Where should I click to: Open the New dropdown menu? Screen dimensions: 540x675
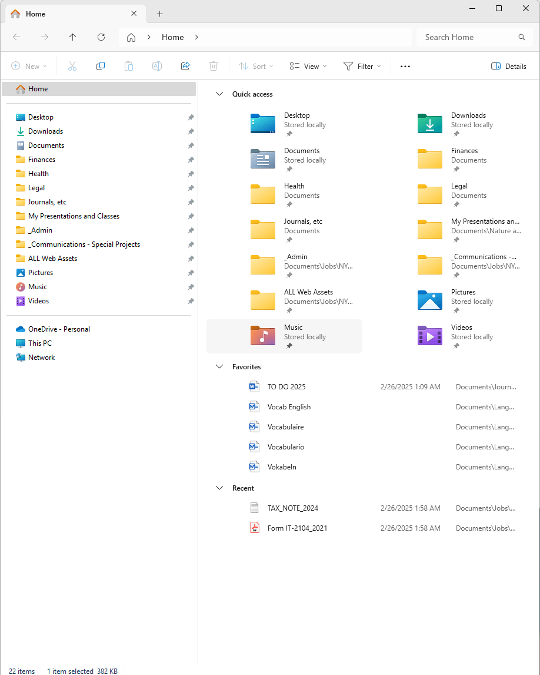coord(29,67)
